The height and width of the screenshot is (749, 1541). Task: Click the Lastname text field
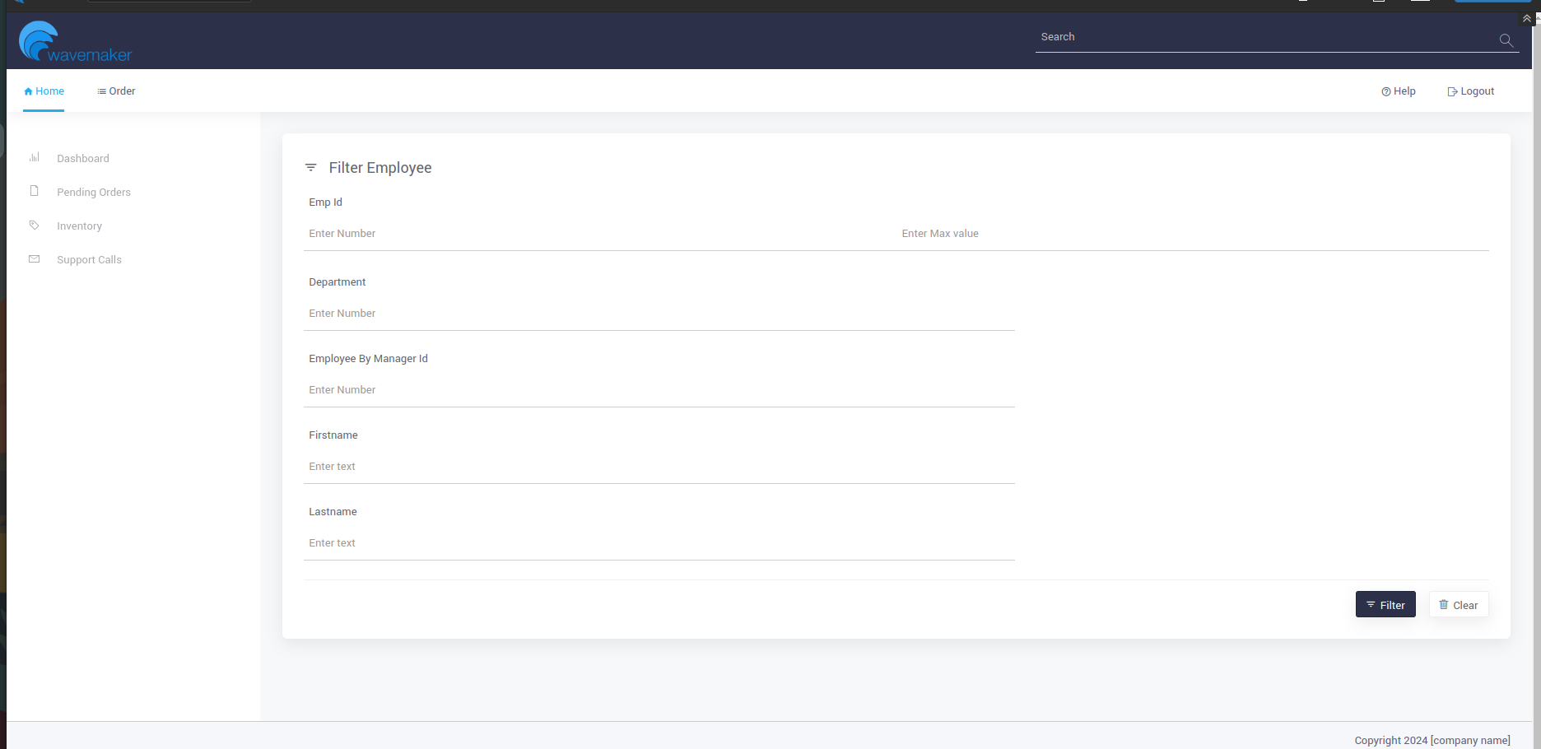(659, 543)
